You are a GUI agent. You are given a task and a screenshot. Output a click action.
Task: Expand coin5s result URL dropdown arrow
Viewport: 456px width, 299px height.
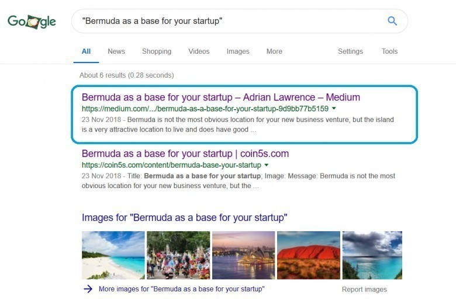click(x=267, y=165)
